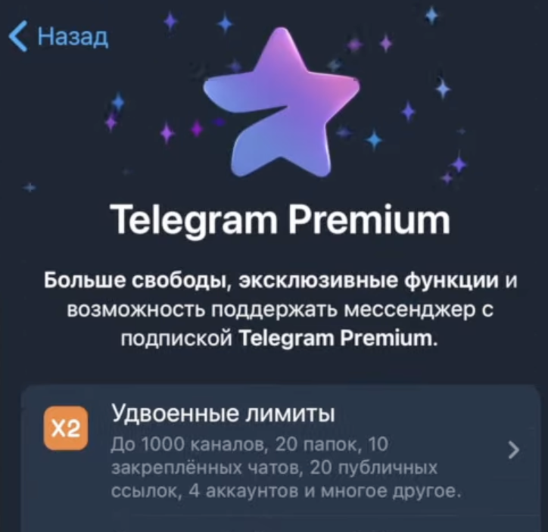Tap the large purple Premium star logo
Viewport: 548px width, 532px height.
tap(282, 103)
